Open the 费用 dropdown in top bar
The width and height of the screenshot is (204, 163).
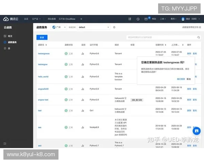[x=173, y=19]
